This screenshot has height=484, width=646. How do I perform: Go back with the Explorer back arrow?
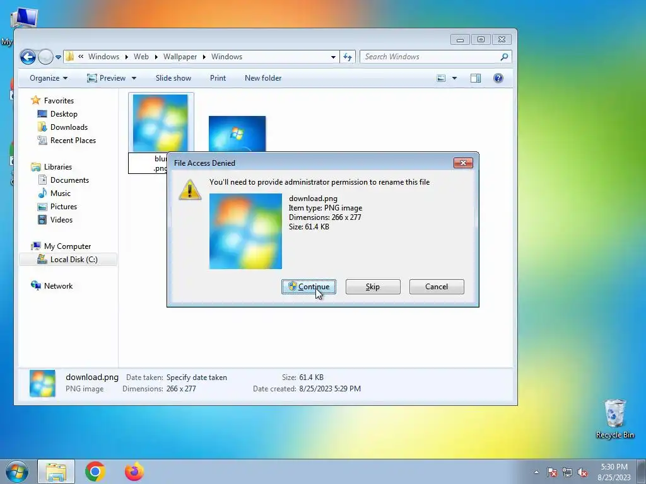point(28,57)
